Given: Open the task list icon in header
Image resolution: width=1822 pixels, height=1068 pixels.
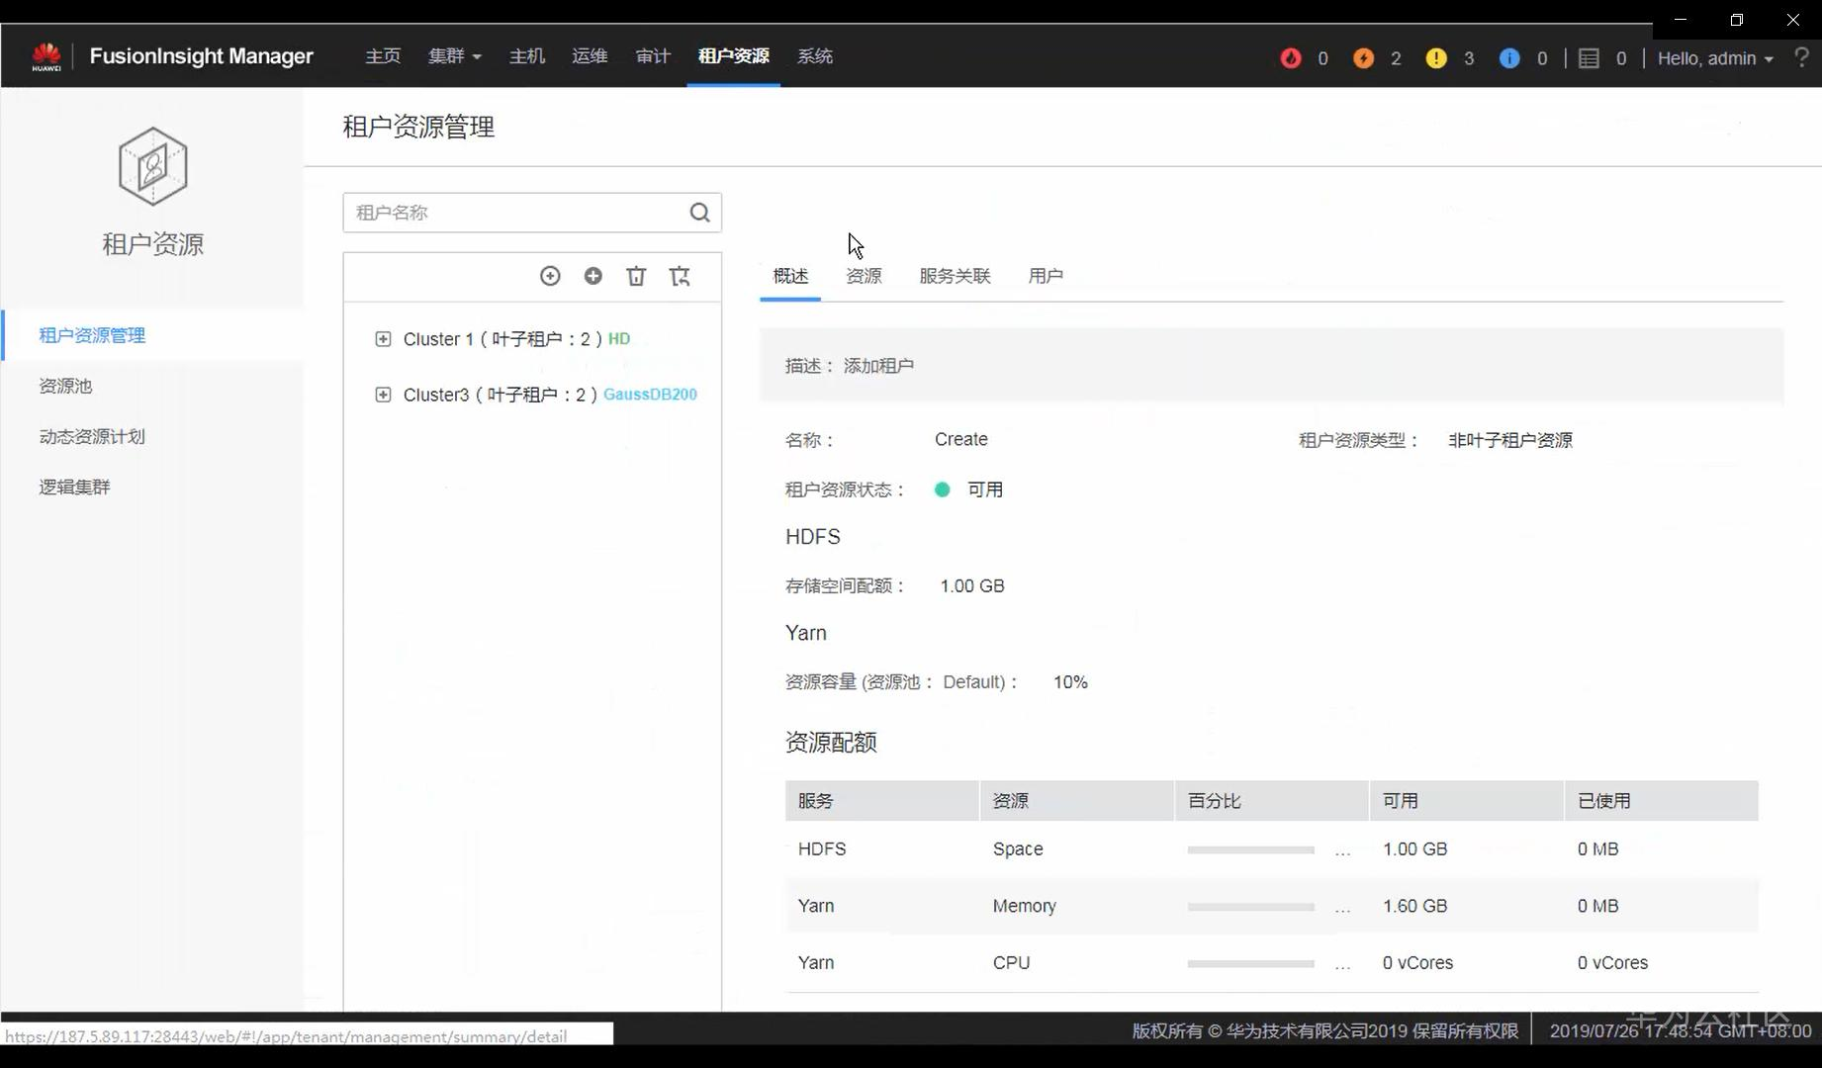Looking at the screenshot, I should coord(1589,58).
